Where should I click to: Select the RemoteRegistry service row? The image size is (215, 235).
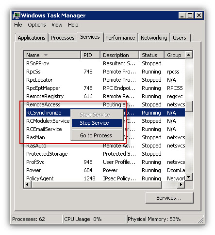[104, 96]
